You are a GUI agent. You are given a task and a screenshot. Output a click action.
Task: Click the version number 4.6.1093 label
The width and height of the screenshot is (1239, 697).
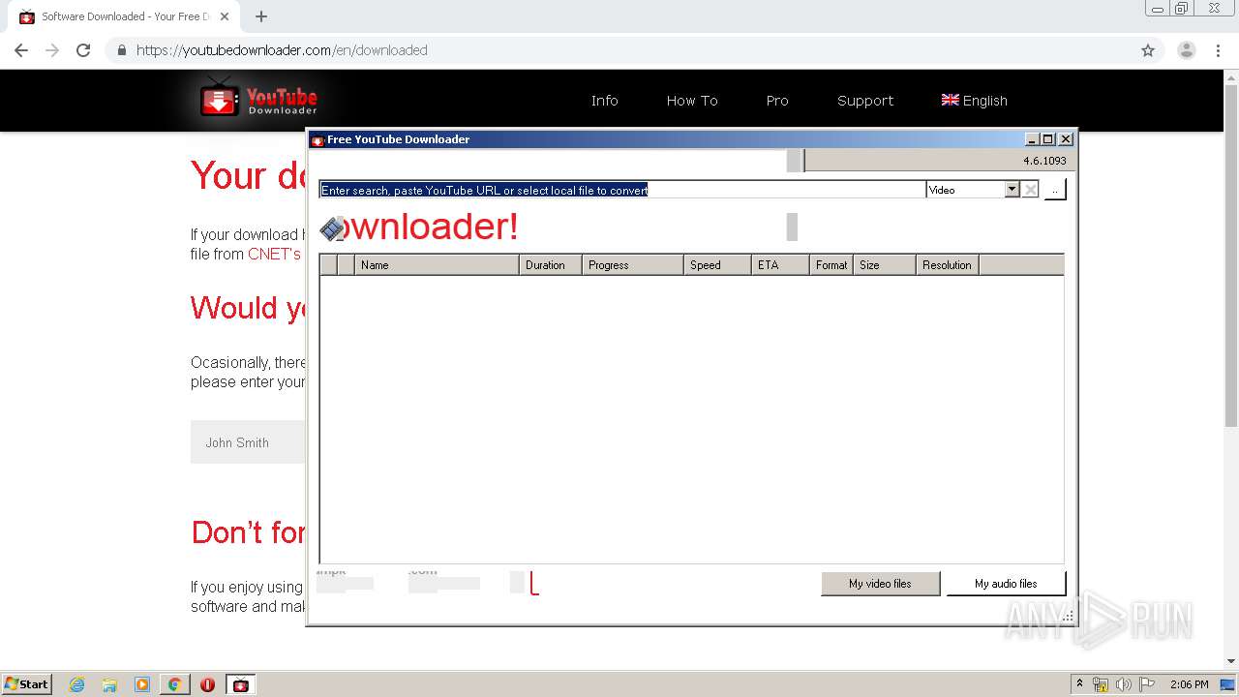(x=1044, y=161)
